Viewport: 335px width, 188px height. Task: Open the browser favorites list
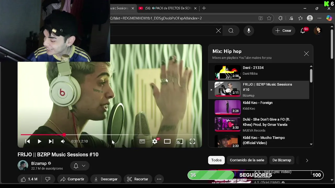300,18
